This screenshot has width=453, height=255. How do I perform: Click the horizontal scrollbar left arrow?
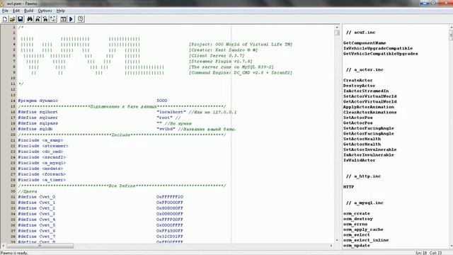click(x=3, y=246)
